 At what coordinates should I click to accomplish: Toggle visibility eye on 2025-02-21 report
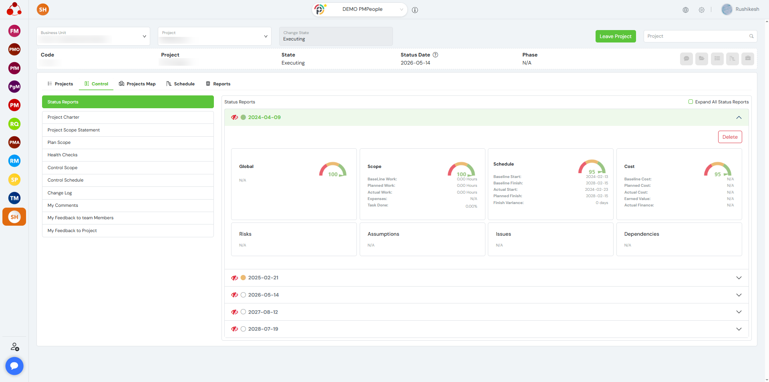point(235,278)
